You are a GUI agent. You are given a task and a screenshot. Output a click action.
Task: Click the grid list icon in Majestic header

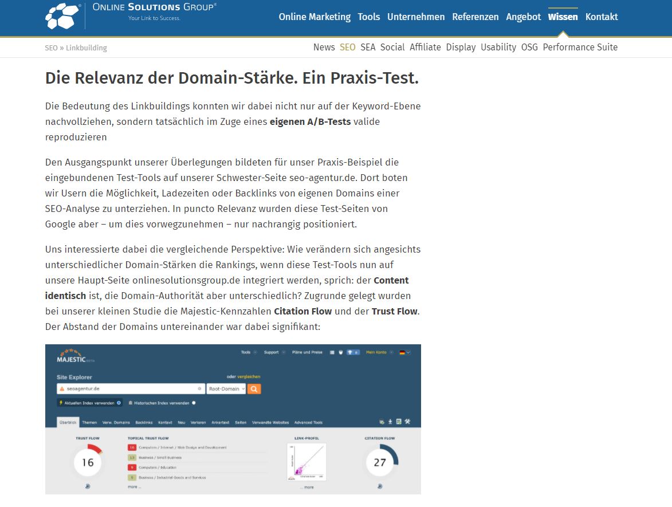click(332, 352)
